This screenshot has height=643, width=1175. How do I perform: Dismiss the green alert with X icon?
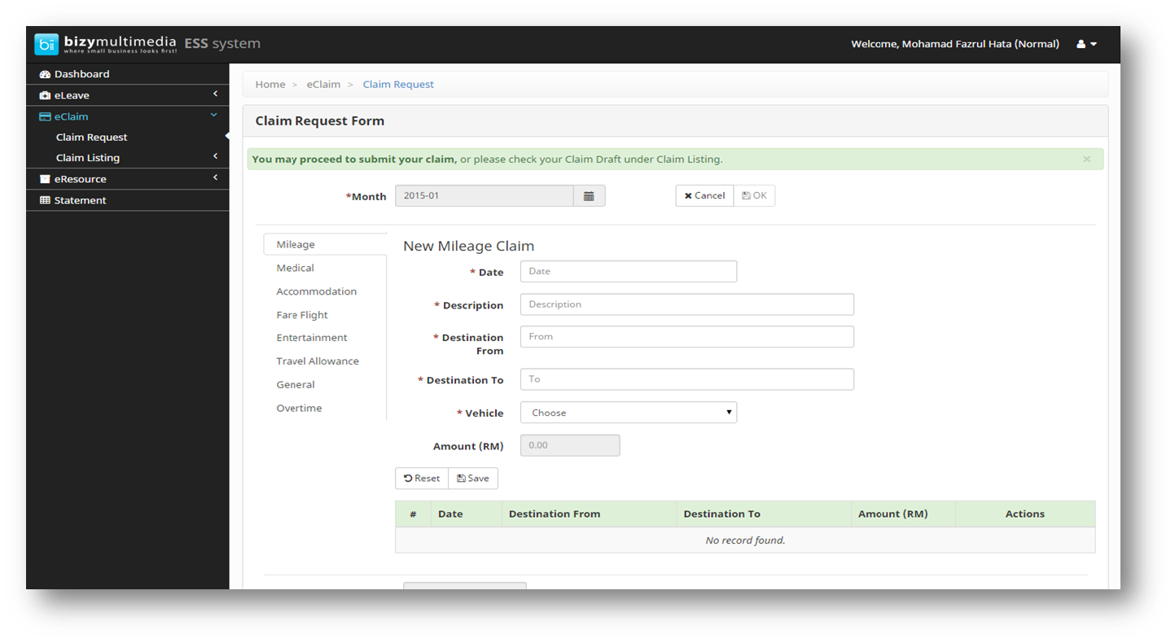1086,160
